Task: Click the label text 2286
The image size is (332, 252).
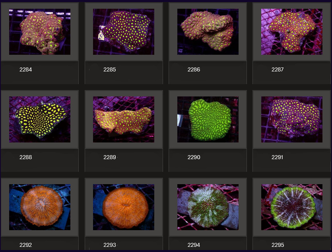Action: [x=194, y=69]
